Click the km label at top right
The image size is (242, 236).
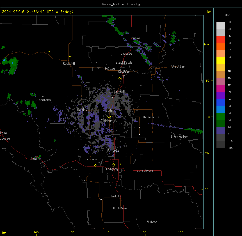(x=209, y=12)
